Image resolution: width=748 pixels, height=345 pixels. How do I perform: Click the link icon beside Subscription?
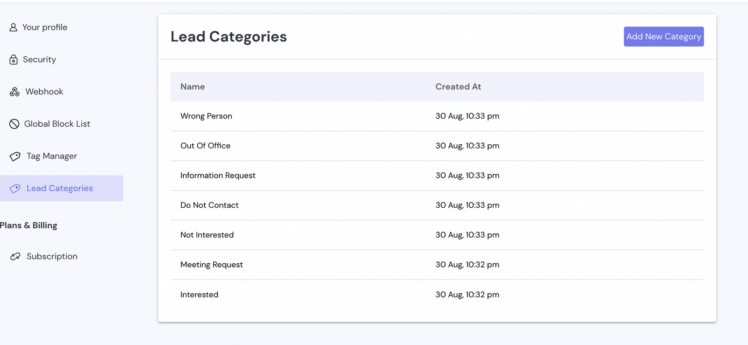[15, 256]
